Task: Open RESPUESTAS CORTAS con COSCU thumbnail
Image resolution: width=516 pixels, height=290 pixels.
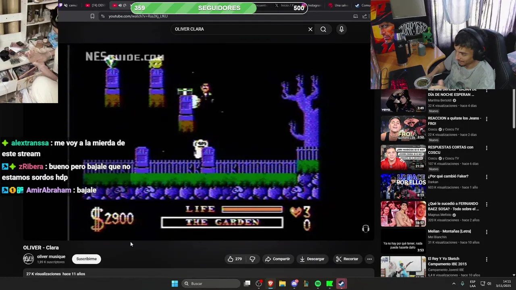Action: (403, 157)
